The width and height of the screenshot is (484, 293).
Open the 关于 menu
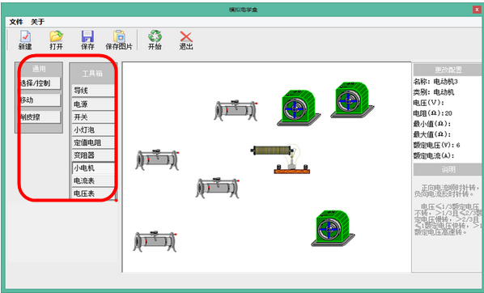click(38, 22)
